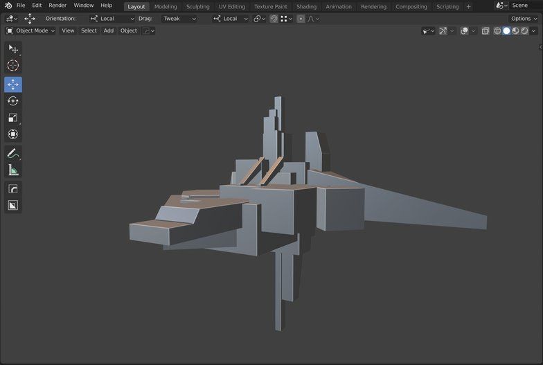Select the Annotate pencil tool

12,153
